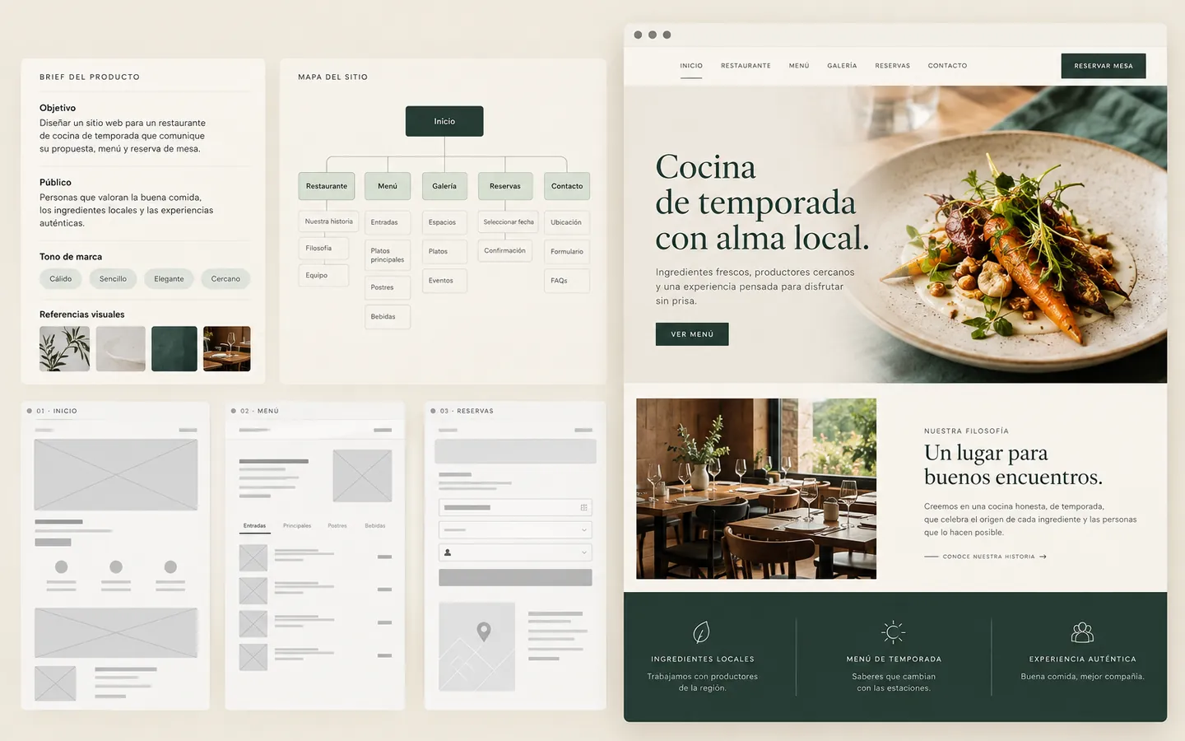This screenshot has height=741, width=1185.
Task: Go to Restaurante in the website navigation bar
Action: click(x=746, y=66)
